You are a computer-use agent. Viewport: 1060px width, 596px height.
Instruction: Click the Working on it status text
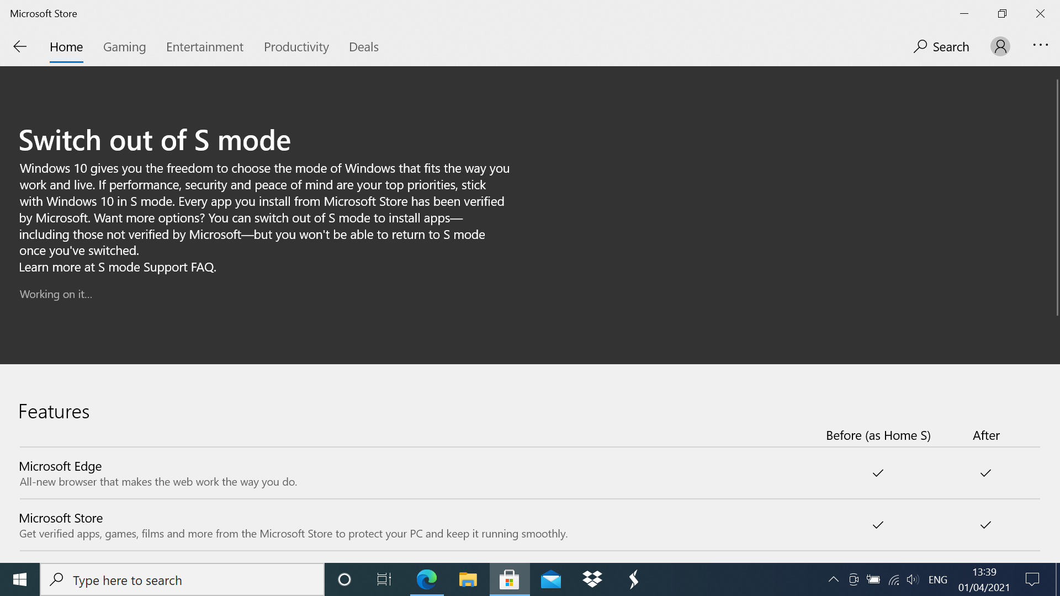[56, 294]
